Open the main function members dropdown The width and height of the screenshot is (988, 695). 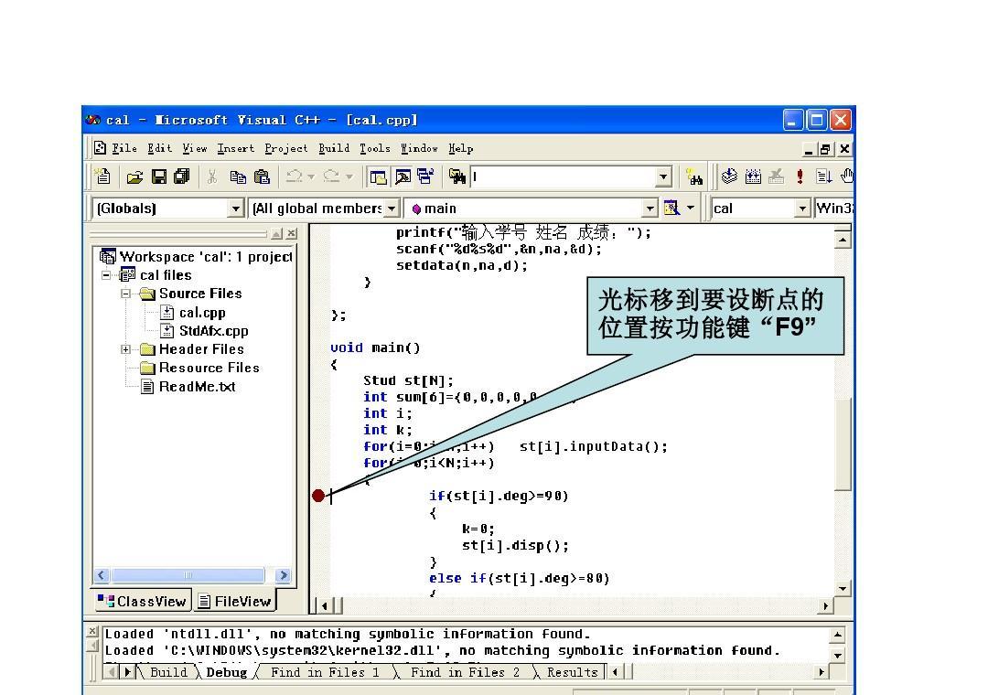click(650, 208)
